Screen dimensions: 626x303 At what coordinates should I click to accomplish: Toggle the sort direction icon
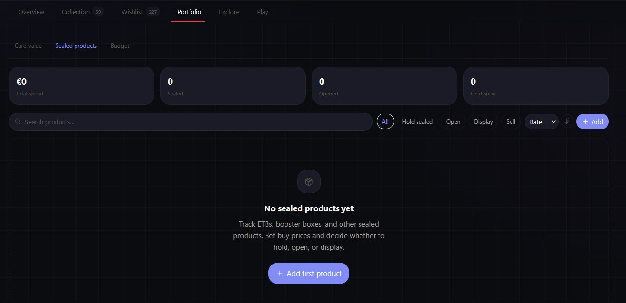coord(567,122)
